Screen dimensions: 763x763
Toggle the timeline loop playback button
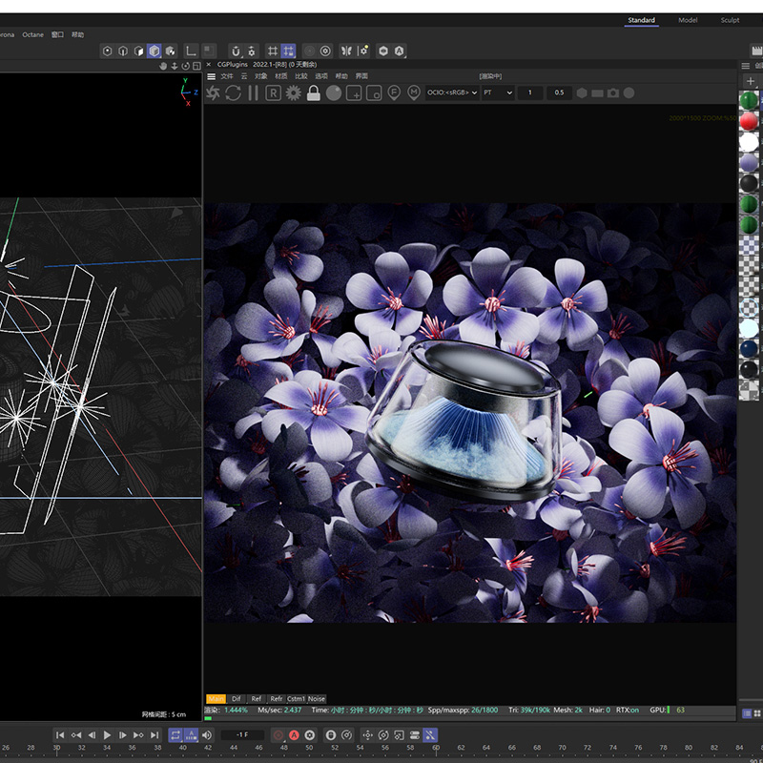176,735
